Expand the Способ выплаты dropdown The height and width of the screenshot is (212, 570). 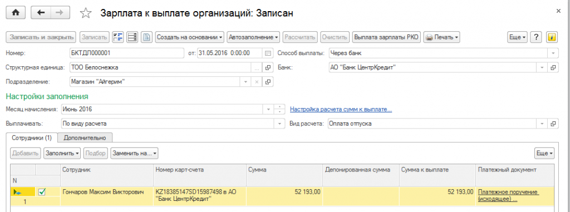[553, 53]
